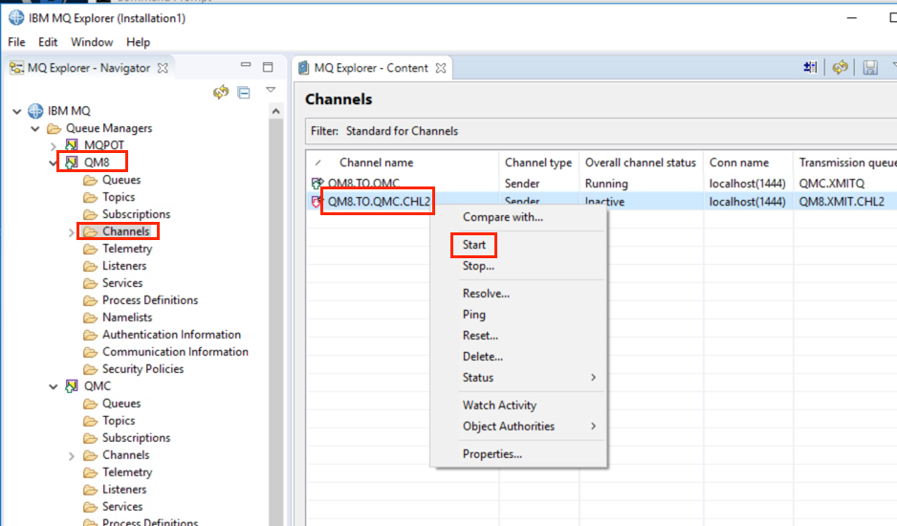Click QM8.TO.QMC.CHL2 inactive channel icon
Image resolution: width=897 pixels, height=526 pixels.
tap(317, 202)
